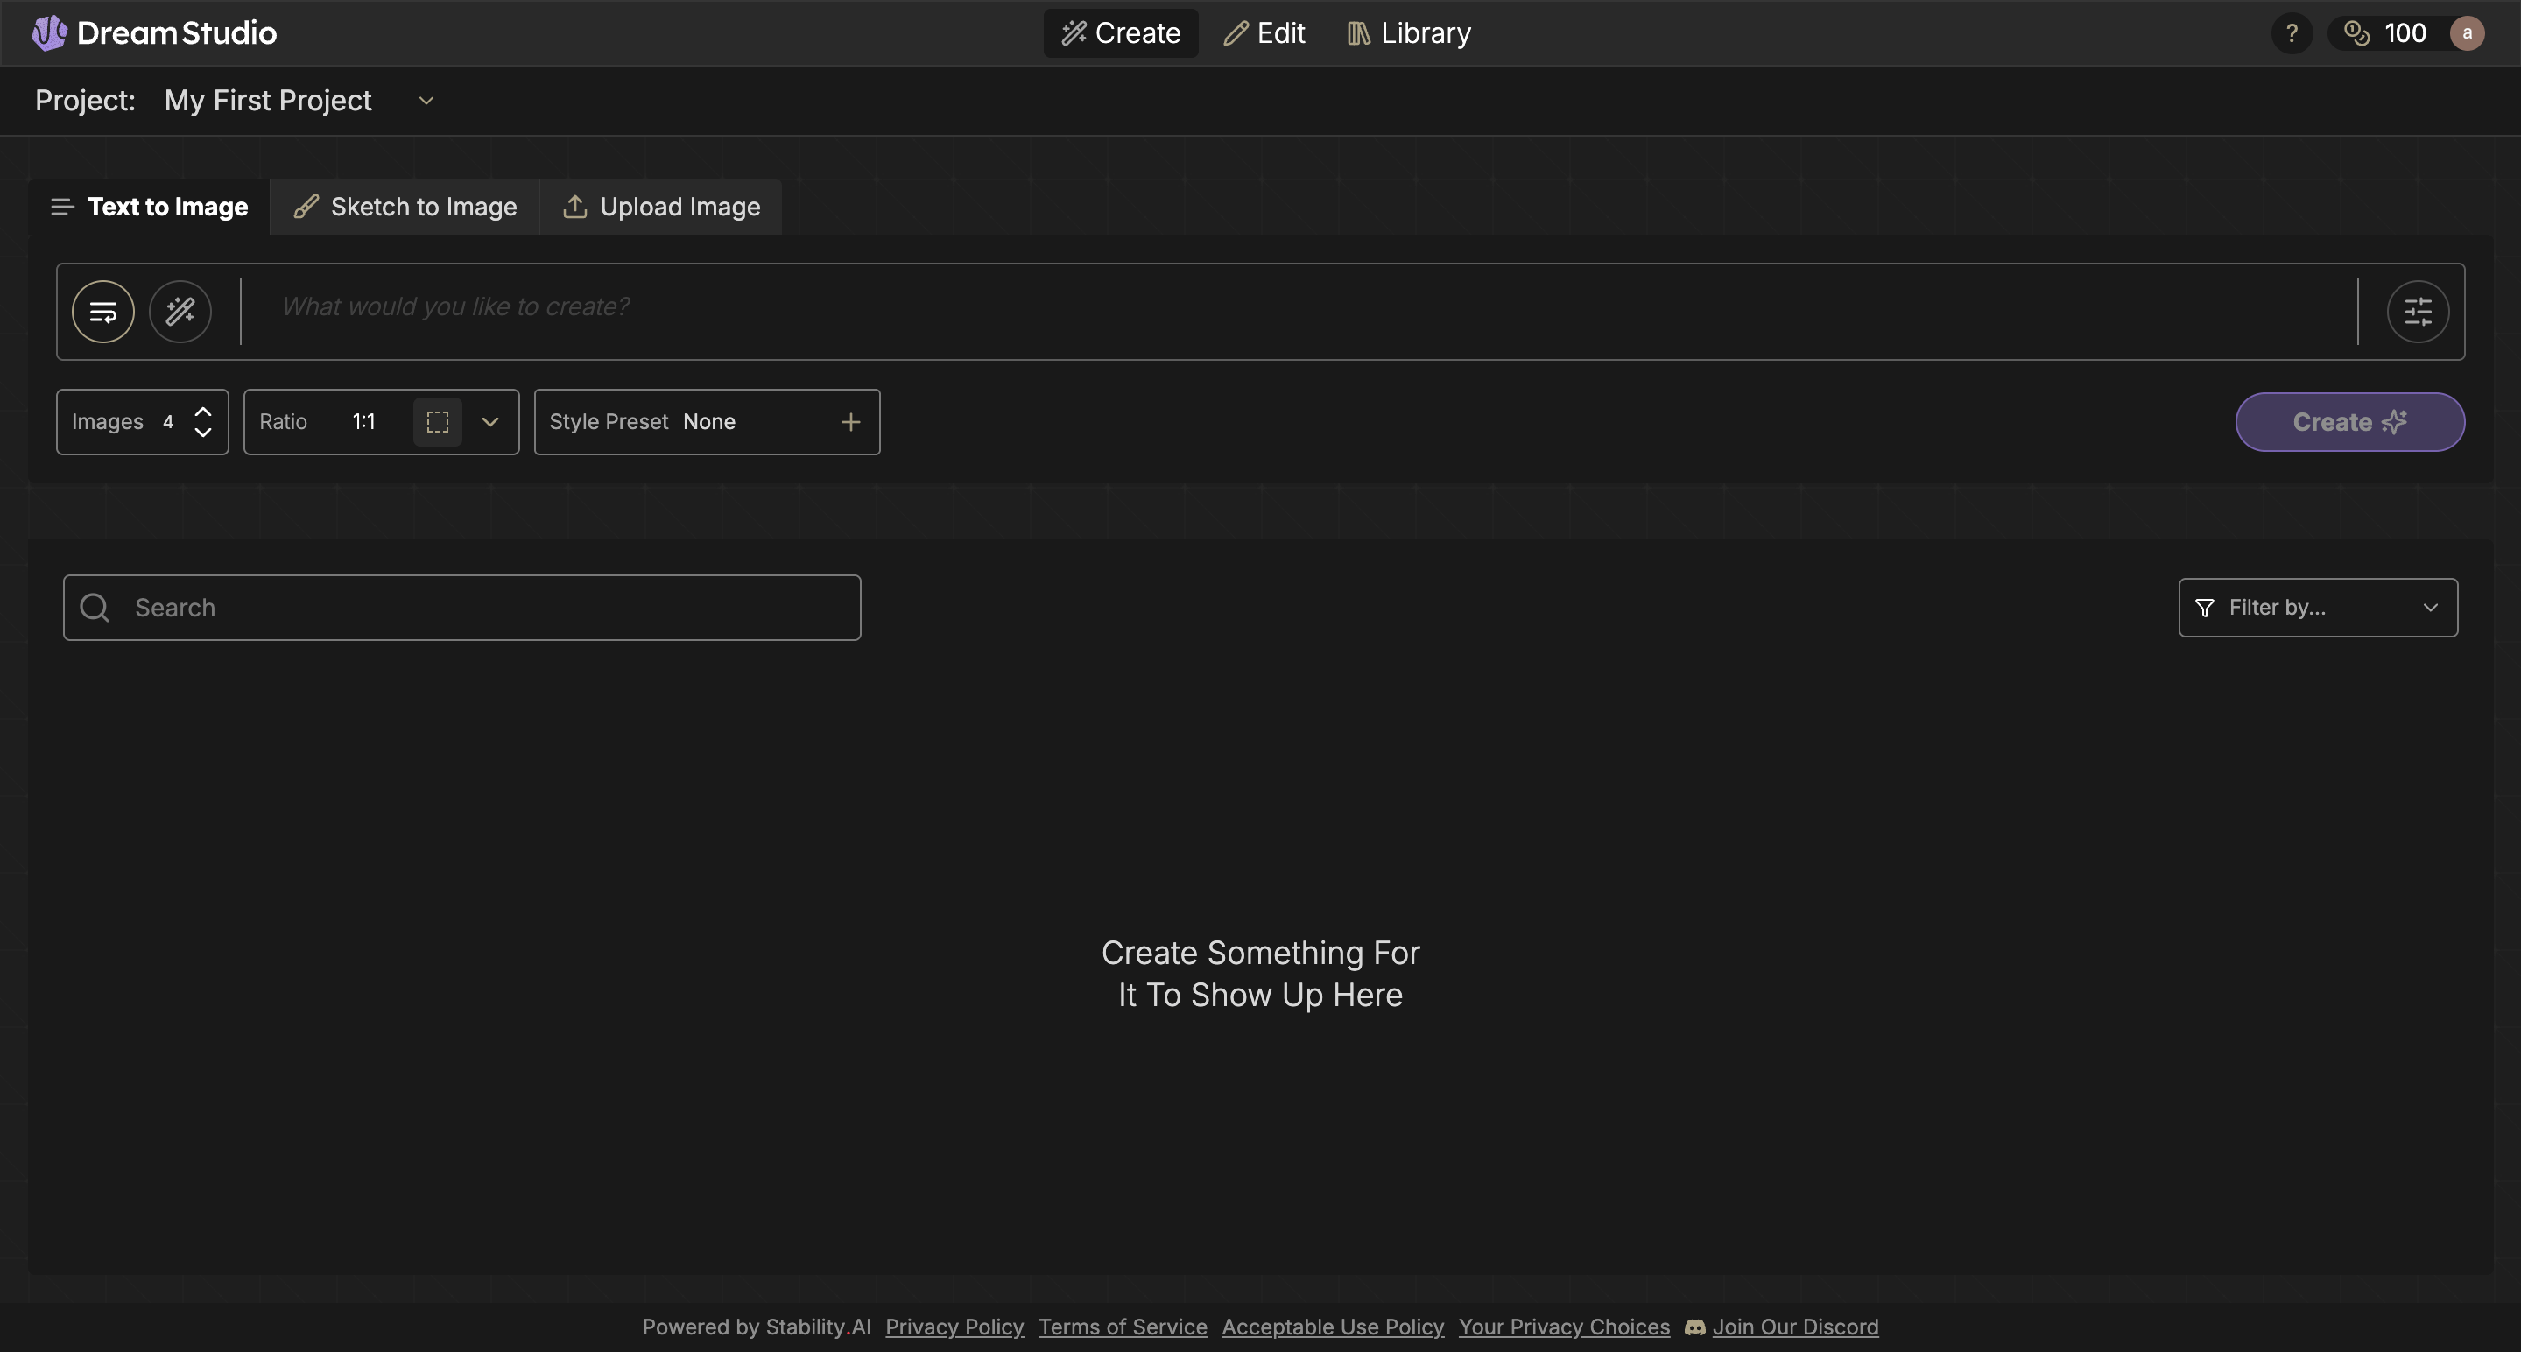Click the aspect ratio square icon
Image resolution: width=2521 pixels, height=1352 pixels.
(x=438, y=422)
